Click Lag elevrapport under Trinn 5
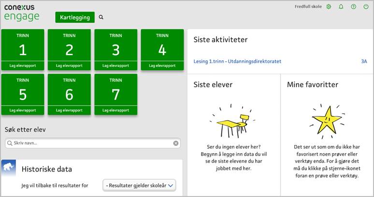Image resolution: width=374 pixels, height=197 pixels. pyautogui.click(x=23, y=110)
